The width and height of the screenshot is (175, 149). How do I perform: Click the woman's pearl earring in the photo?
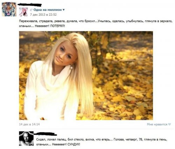tap(71, 67)
